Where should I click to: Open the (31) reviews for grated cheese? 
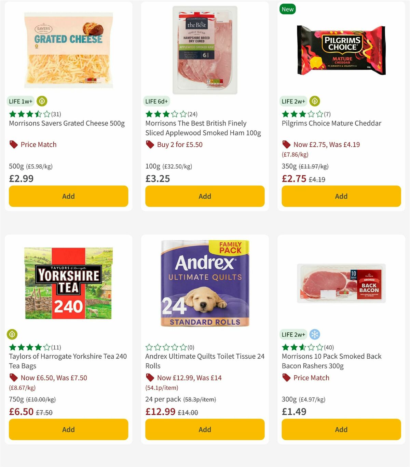56,114
